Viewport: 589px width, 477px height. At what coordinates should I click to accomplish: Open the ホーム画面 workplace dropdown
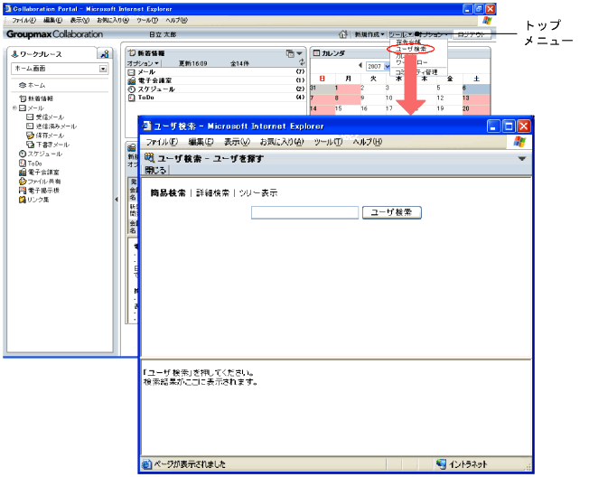103,69
